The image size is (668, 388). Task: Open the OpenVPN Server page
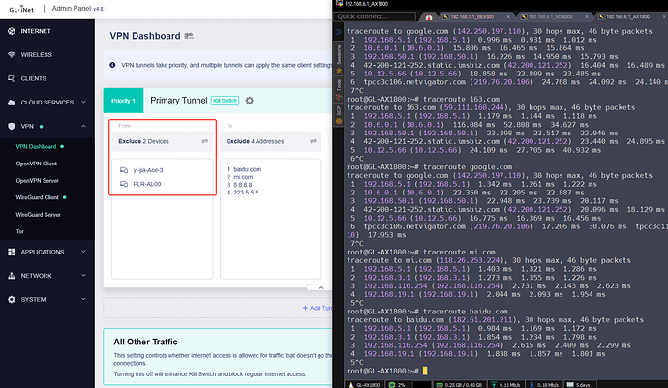tap(37, 181)
